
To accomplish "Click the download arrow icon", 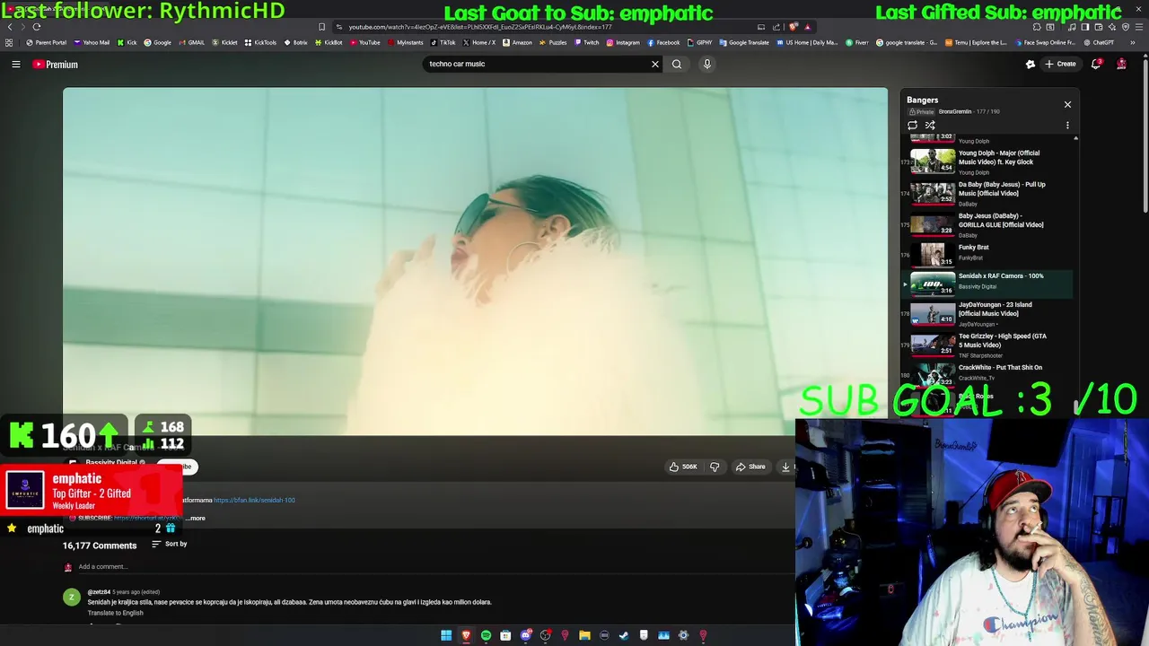I will point(785,467).
